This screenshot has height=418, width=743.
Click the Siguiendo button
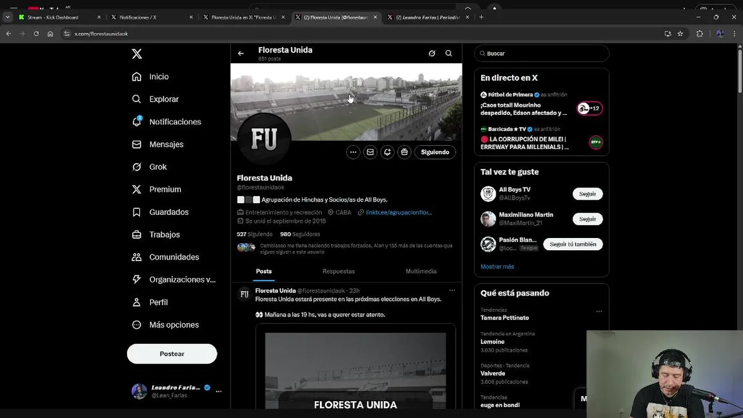(x=435, y=152)
